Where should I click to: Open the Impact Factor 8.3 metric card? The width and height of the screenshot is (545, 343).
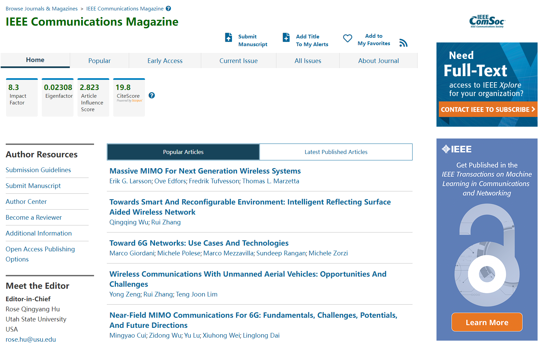22,97
